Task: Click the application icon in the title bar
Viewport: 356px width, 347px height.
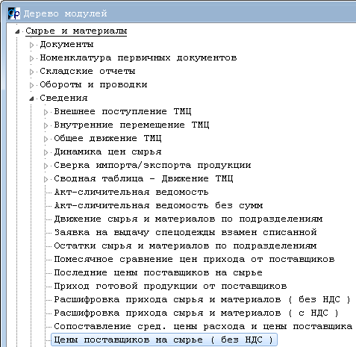Action: pyautogui.click(x=13, y=13)
